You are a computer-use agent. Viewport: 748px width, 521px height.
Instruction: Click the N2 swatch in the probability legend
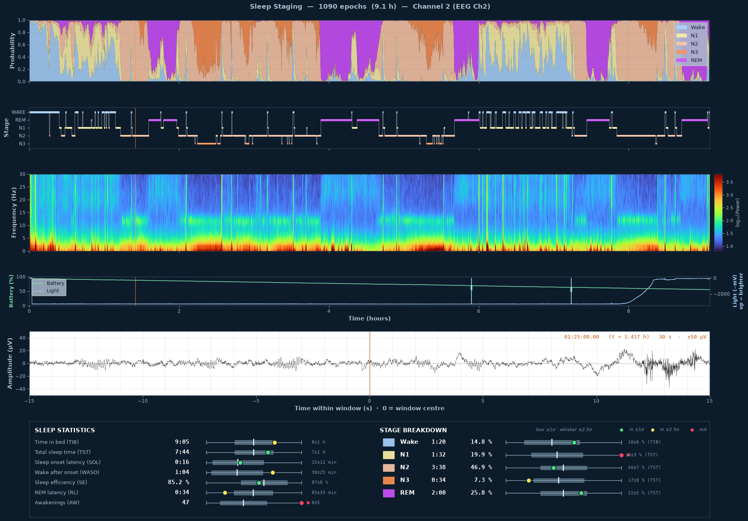pyautogui.click(x=681, y=44)
